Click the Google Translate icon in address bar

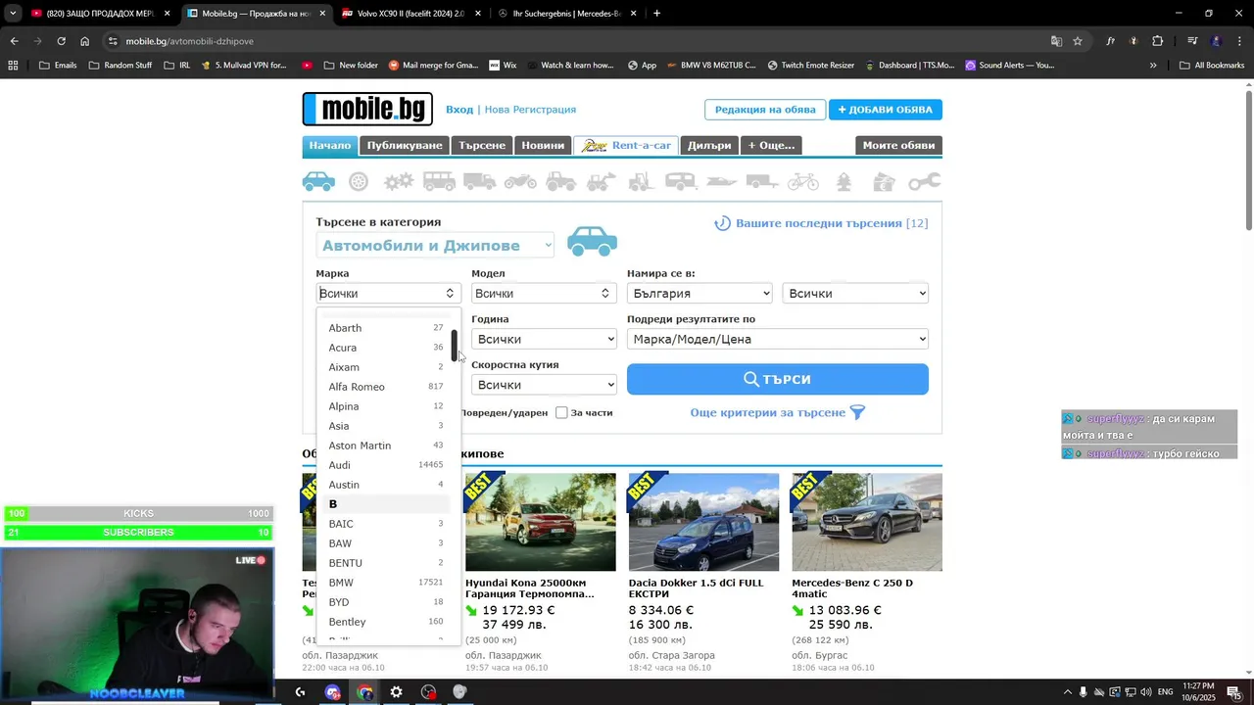pos(1056,41)
